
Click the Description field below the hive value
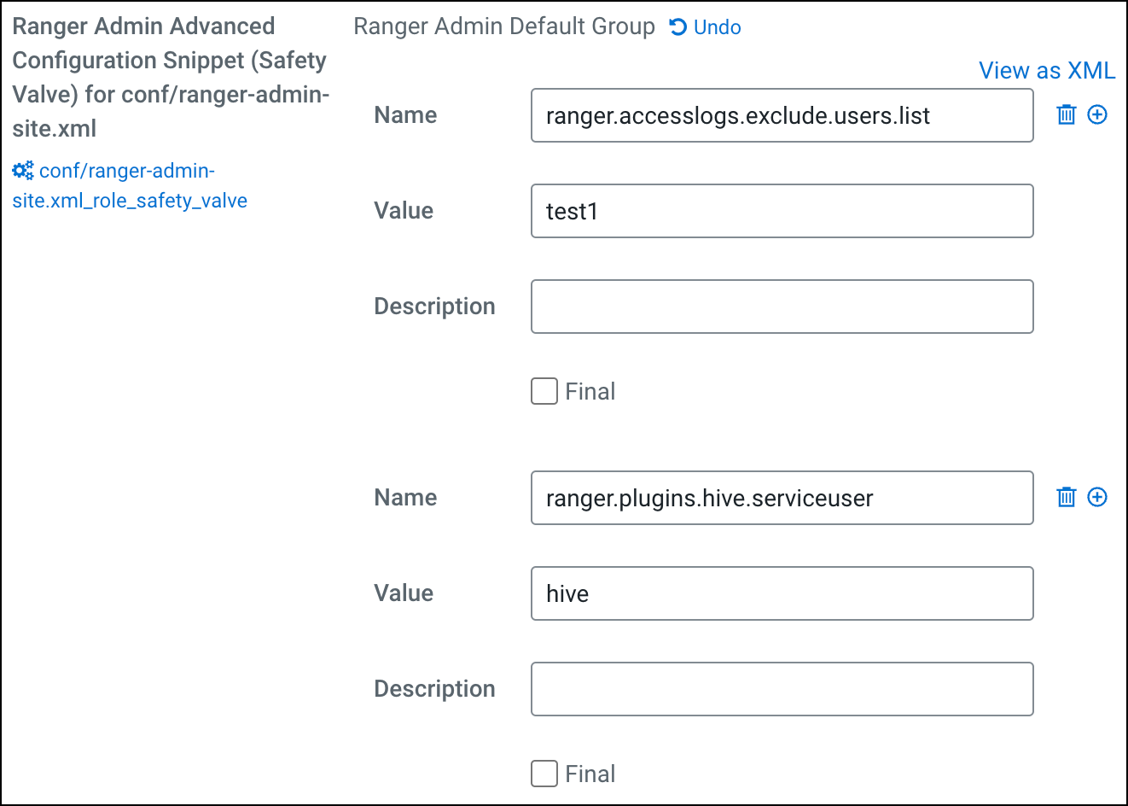click(x=782, y=688)
